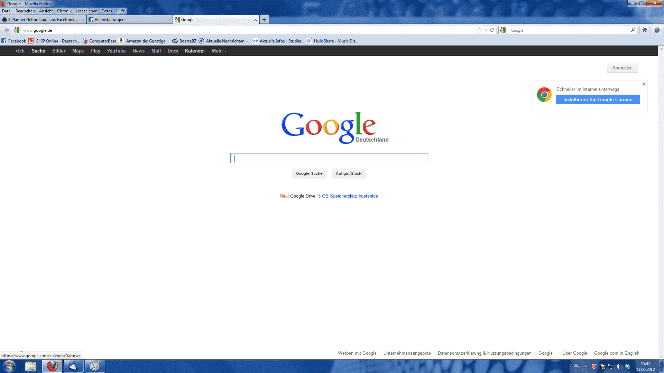Open Mail from Google bar
This screenshot has height=373, width=664.
156,51
